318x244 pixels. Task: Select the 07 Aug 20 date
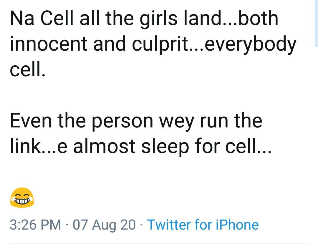tap(104, 225)
